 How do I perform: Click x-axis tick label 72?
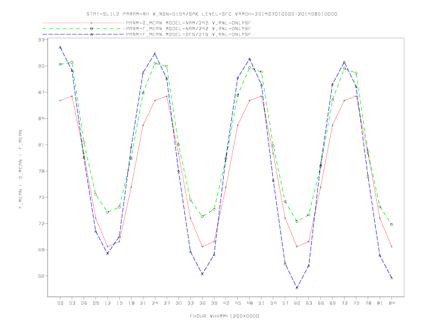click(345, 303)
